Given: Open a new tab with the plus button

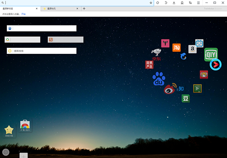Looking at the screenshot, I should pyautogui.click(x=84, y=9).
